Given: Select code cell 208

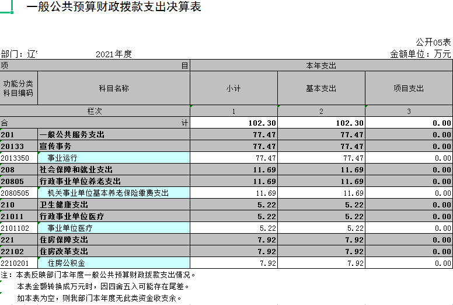Looking at the screenshot, I should coord(19,169).
